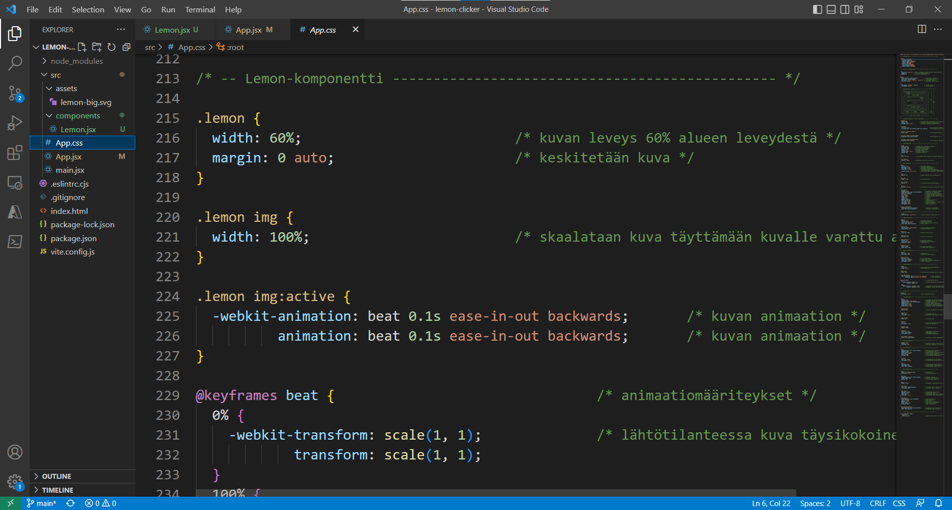Toggle the primary side bar
The image size is (952, 510).
(818, 9)
